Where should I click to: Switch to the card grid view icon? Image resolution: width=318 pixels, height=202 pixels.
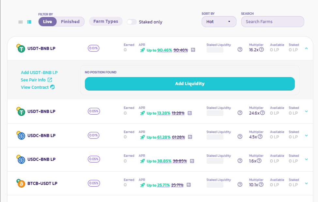(x=21, y=22)
